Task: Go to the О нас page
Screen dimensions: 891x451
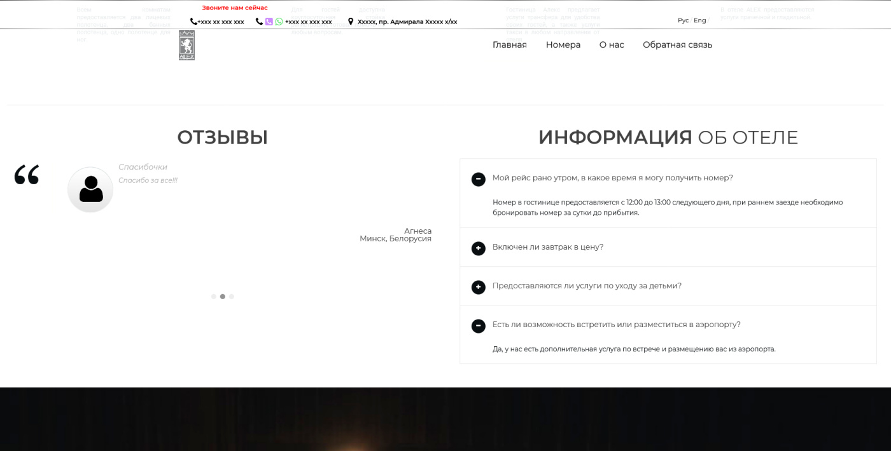Action: click(612, 44)
